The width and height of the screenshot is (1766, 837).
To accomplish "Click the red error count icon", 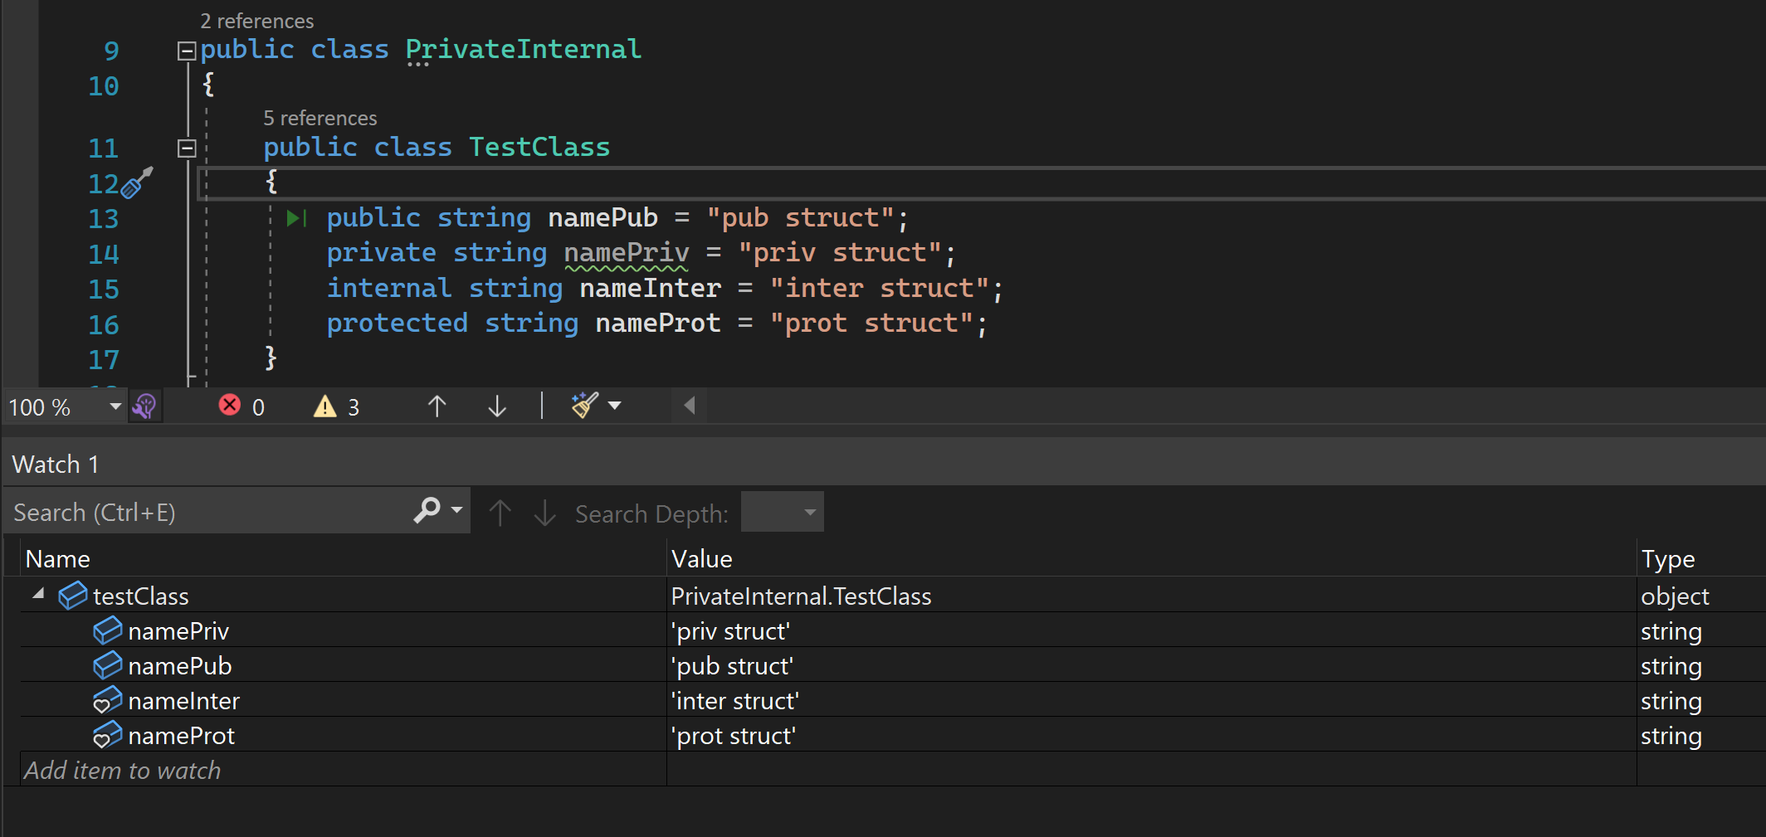I will tap(230, 405).
